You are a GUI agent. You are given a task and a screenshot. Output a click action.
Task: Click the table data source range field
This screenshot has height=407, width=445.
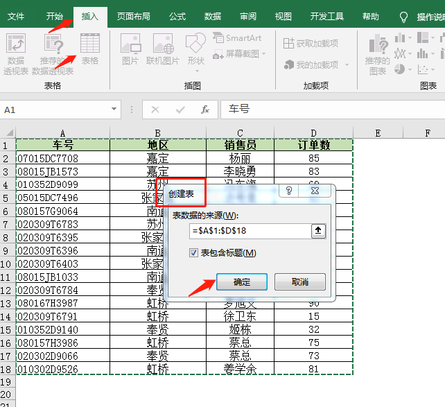[251, 231]
